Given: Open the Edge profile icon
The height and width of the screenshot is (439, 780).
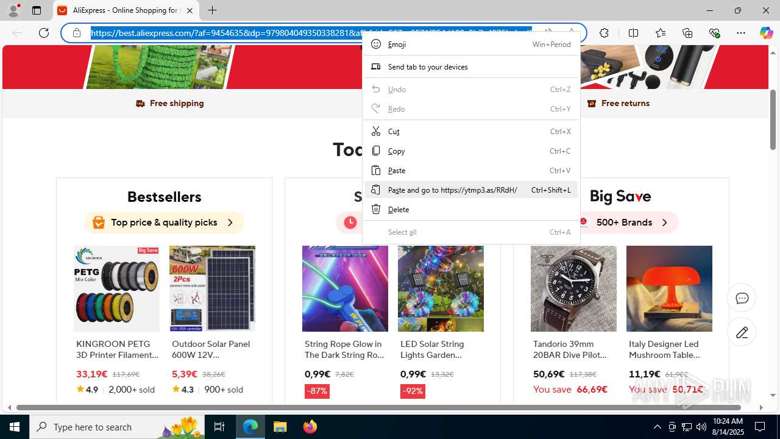Looking at the screenshot, I should (13, 10).
